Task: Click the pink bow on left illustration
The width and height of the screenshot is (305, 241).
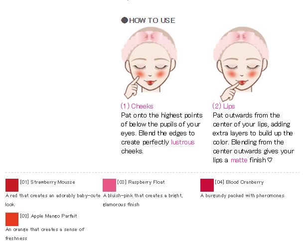Action: pos(149,36)
